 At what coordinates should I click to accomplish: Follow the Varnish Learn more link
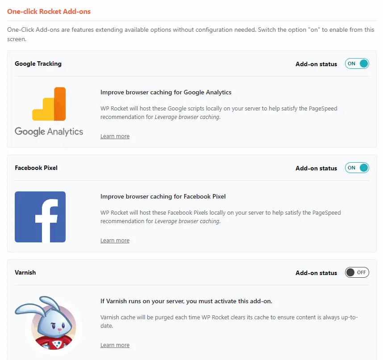pos(115,345)
